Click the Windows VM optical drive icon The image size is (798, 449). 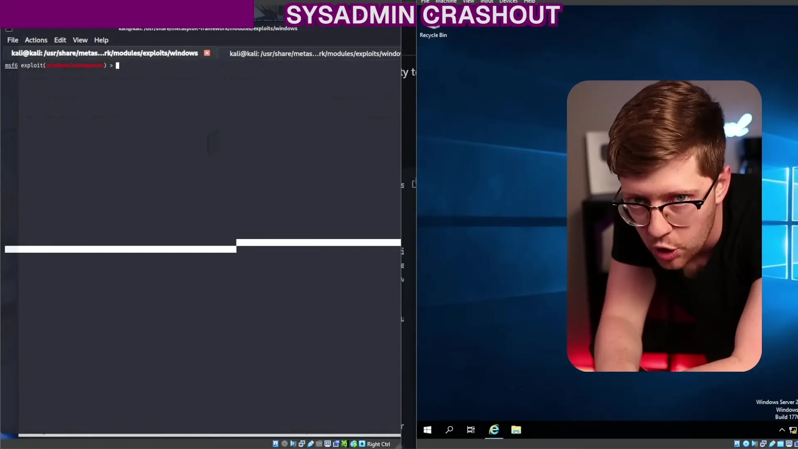[746, 444]
